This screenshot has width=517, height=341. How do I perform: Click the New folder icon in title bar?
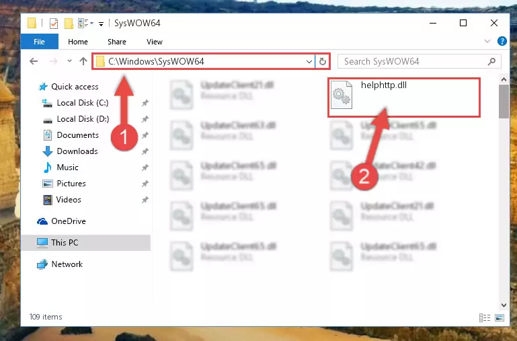tap(69, 23)
